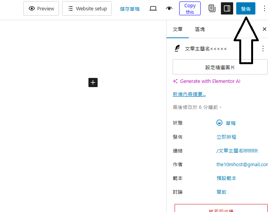The width and height of the screenshot is (268, 212).
Task: Click the 設定精選圖片 button
Action: (220, 67)
